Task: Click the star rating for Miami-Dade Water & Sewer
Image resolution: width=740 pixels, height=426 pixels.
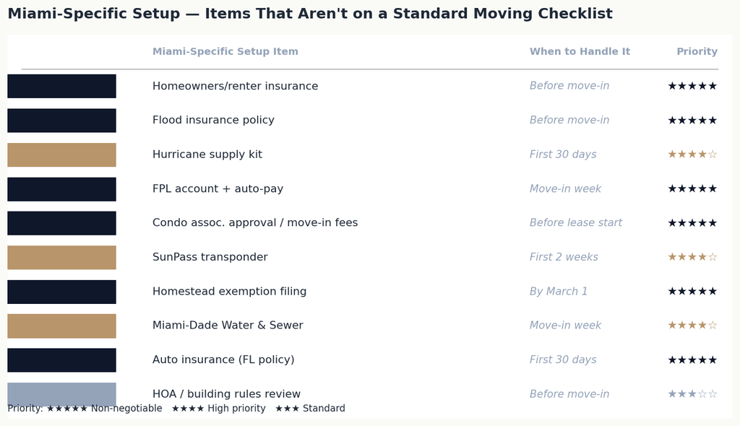Action: click(x=692, y=326)
